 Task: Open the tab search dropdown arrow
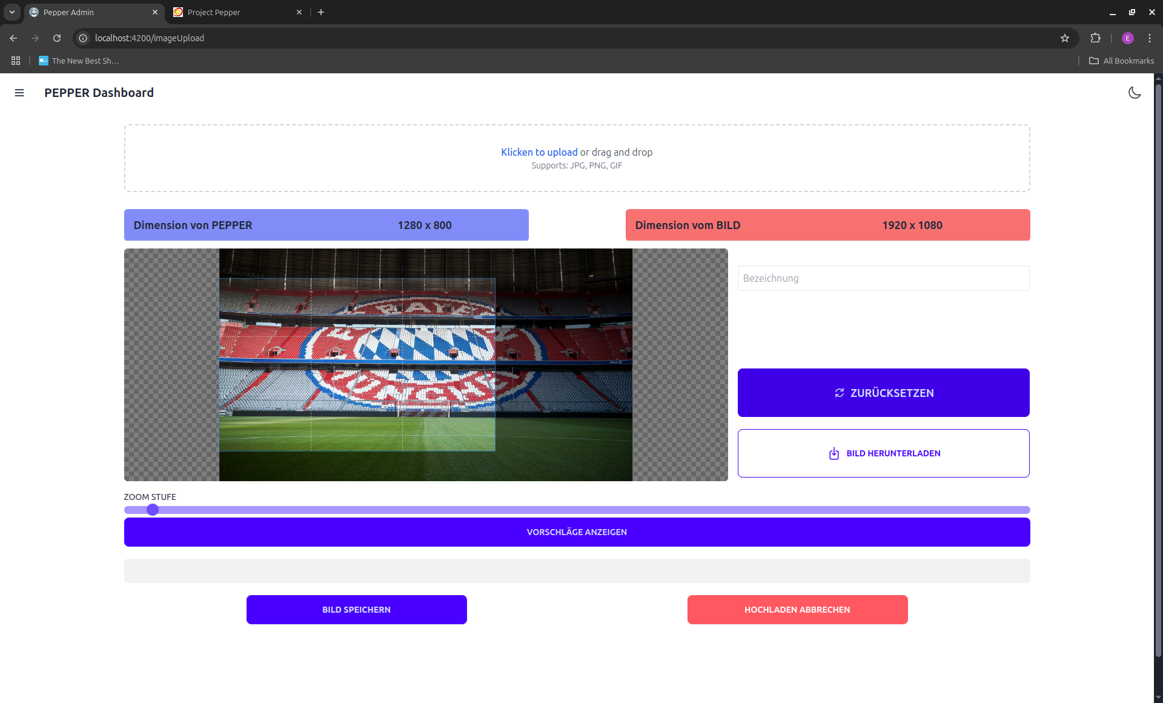12,12
